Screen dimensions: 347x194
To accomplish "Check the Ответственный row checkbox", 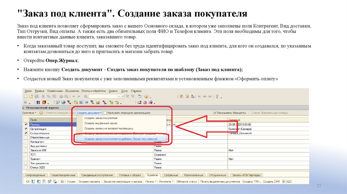I will (x=26, y=137).
